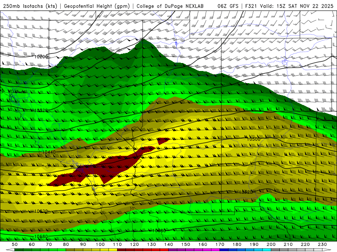Click the 130 value on the color scale
This screenshot has height=252, width=337.
tap(152, 244)
